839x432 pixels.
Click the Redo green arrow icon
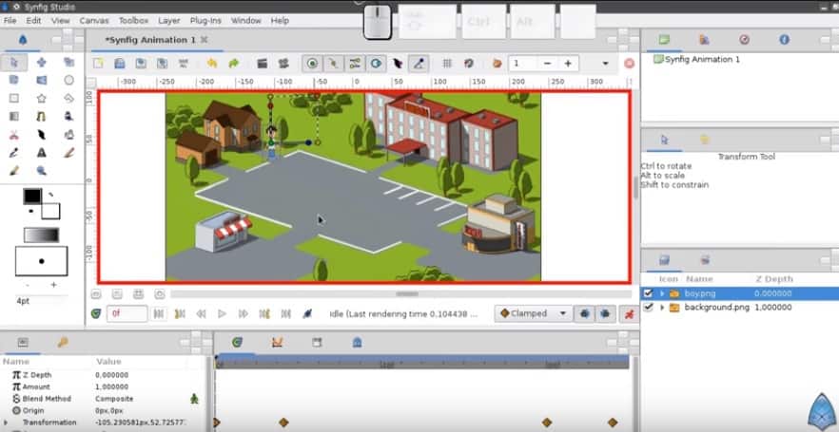point(233,63)
